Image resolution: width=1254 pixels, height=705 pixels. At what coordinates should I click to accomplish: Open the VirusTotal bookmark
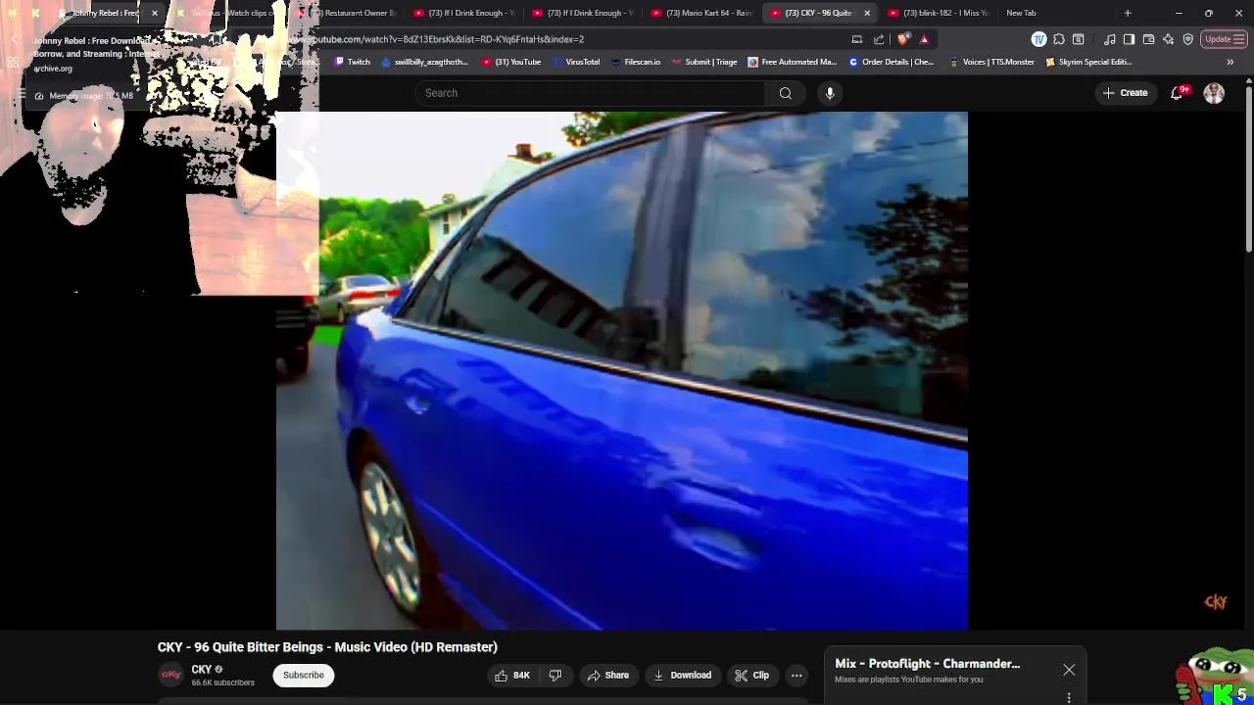(x=576, y=62)
